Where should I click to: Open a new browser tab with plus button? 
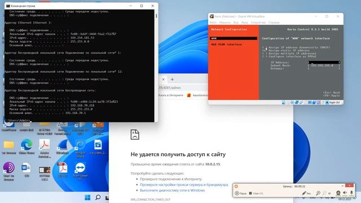172,80
